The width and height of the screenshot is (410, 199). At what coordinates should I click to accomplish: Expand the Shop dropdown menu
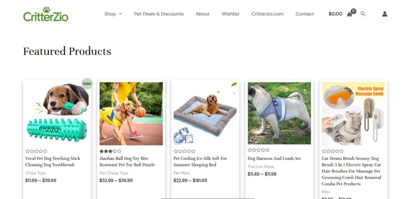[113, 14]
